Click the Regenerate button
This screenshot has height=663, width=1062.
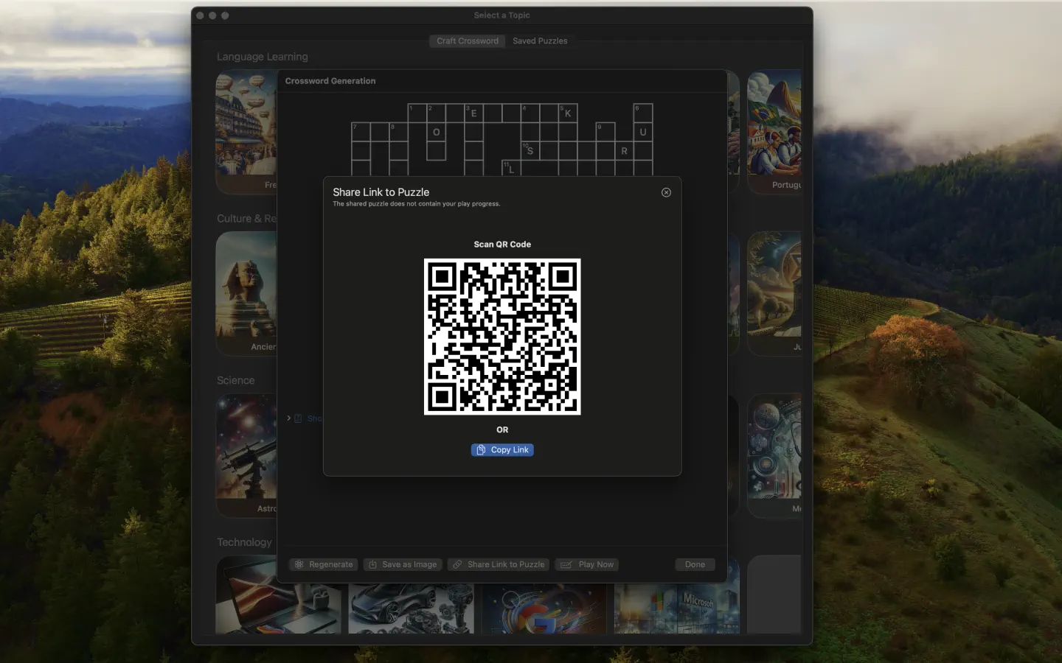coord(324,564)
